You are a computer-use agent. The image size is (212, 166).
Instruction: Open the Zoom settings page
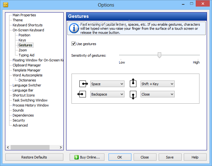(x=23, y=50)
